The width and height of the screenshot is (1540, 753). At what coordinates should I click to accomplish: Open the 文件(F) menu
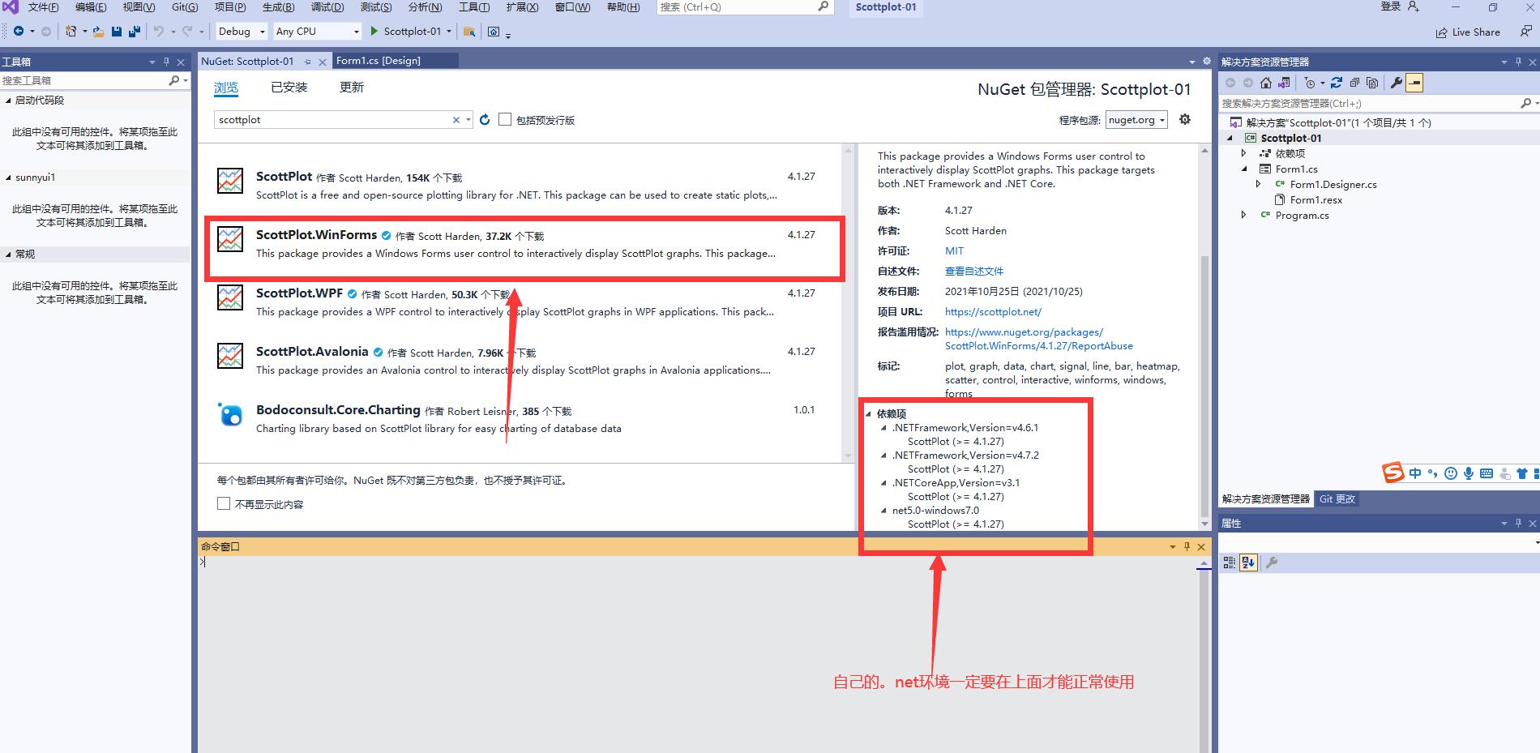(x=43, y=7)
